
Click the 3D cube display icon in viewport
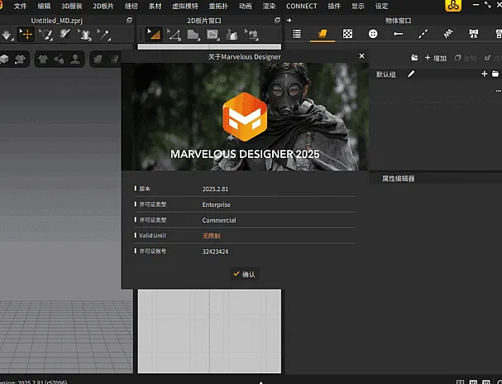(4, 59)
